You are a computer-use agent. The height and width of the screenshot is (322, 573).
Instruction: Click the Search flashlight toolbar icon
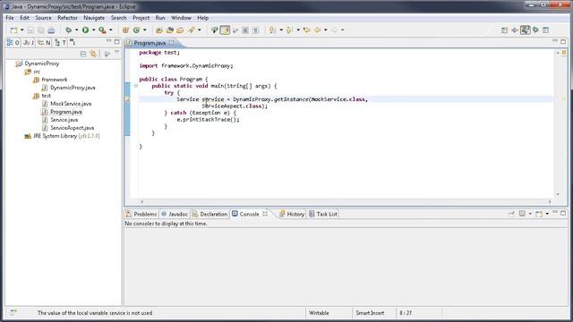(191, 30)
